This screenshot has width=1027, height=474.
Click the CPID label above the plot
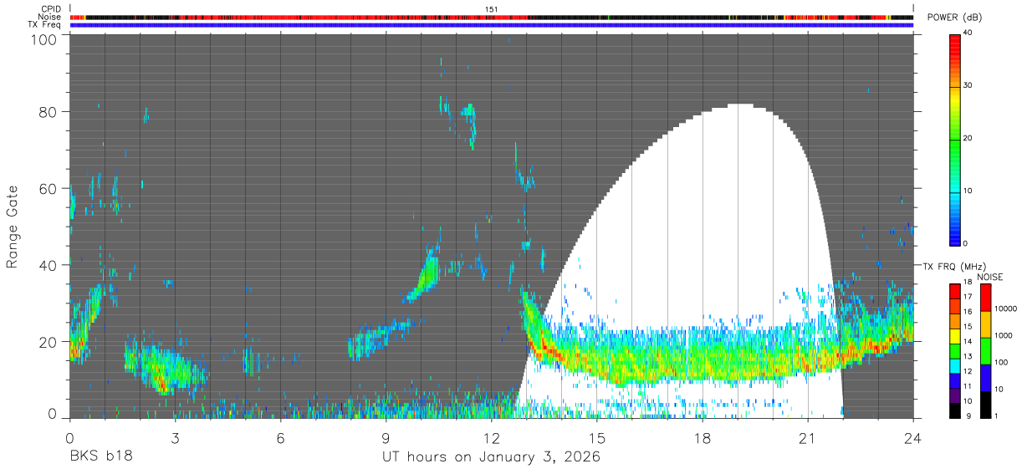(52, 8)
